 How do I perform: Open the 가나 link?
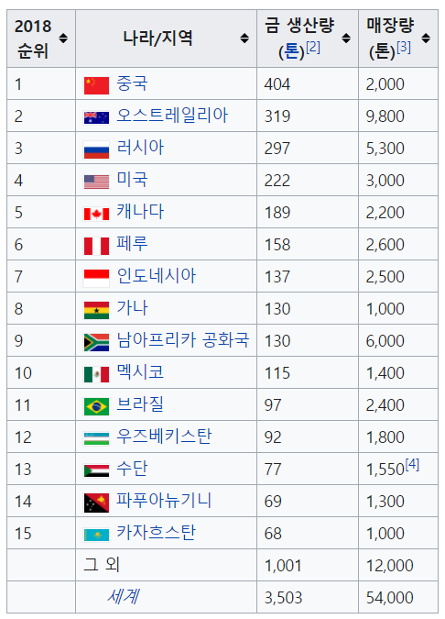point(132,308)
